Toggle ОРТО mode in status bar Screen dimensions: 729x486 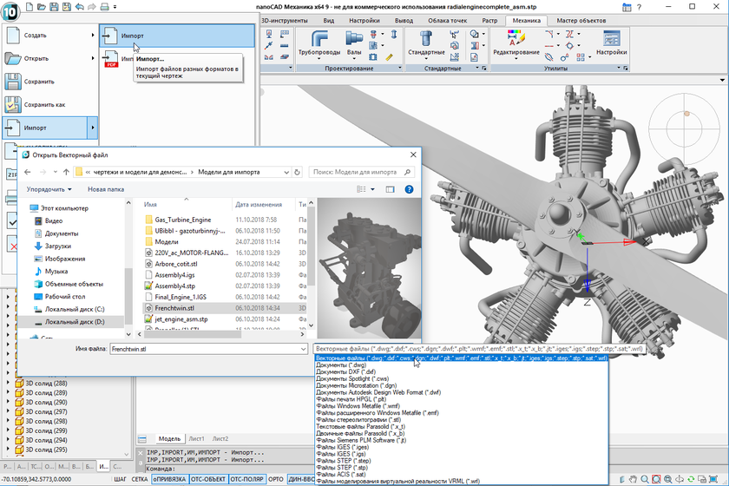(x=276, y=479)
